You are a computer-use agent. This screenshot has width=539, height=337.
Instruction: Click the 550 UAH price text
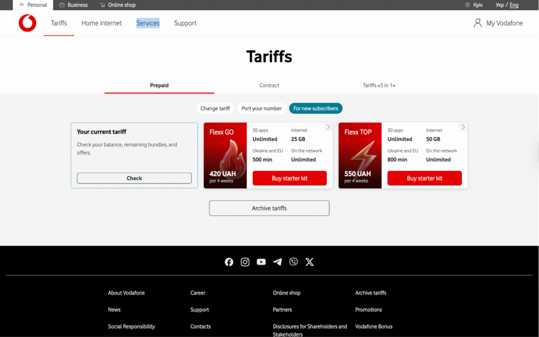tap(357, 173)
